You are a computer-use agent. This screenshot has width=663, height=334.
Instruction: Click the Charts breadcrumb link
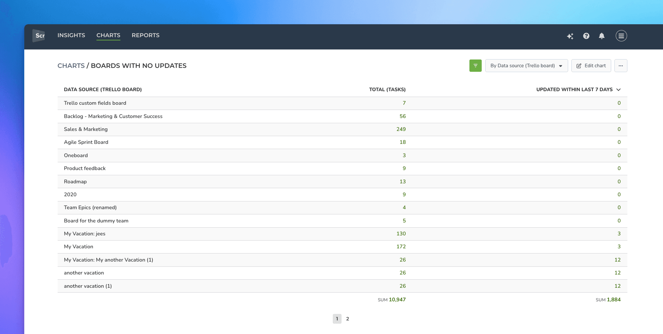pos(71,66)
